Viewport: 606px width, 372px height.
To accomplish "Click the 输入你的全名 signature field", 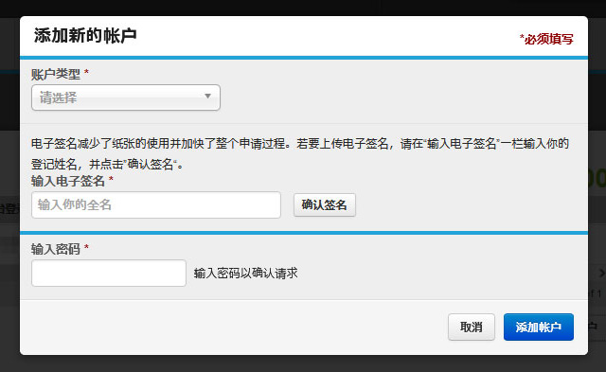I will point(156,204).
